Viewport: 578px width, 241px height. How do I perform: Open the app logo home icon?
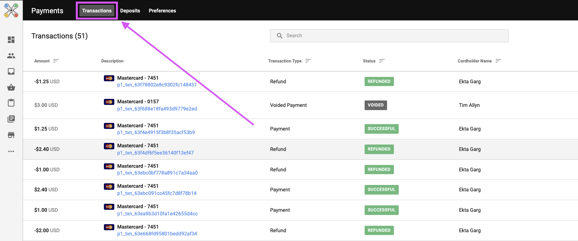[11, 10]
